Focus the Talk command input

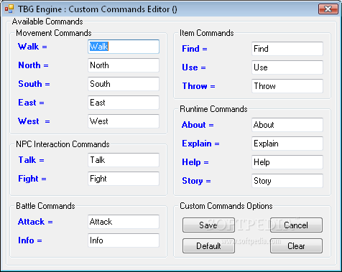pyautogui.click(x=124, y=160)
